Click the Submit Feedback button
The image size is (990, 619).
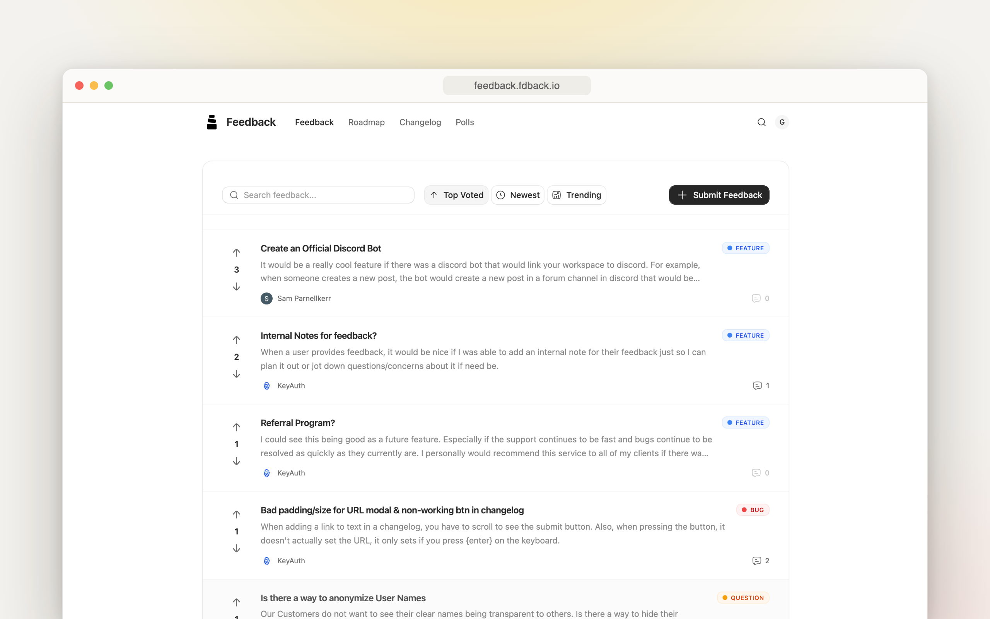(x=719, y=195)
